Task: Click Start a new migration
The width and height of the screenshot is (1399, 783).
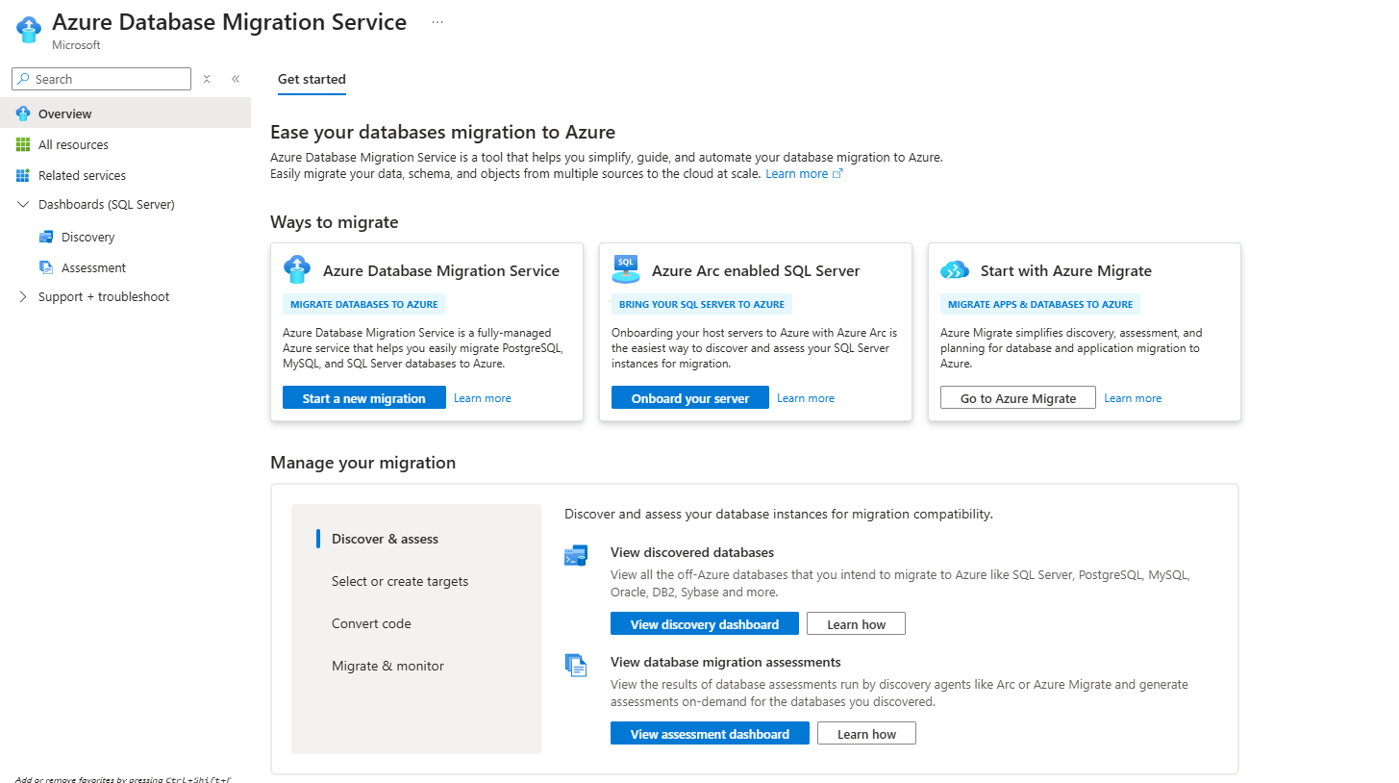Action: click(363, 397)
